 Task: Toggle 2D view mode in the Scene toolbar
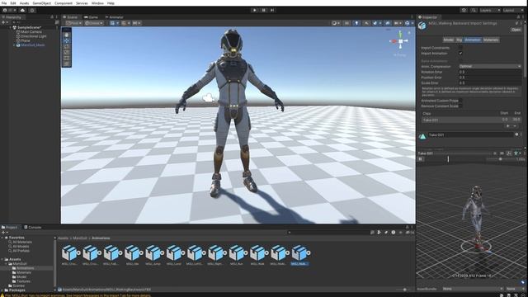(346, 23)
